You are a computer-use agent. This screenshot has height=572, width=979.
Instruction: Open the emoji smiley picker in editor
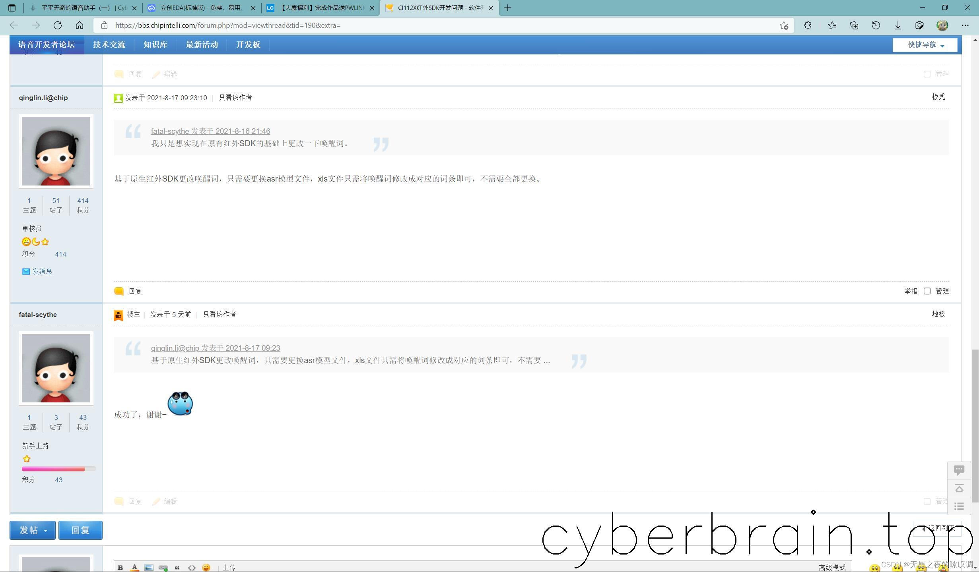click(206, 567)
